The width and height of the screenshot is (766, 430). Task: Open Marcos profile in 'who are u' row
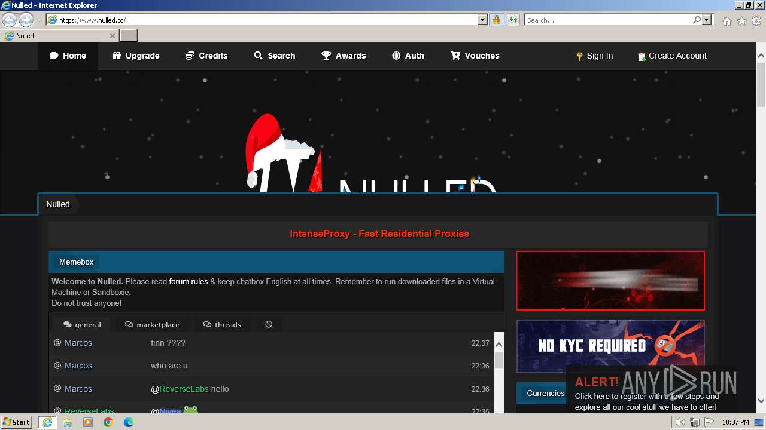tap(78, 365)
